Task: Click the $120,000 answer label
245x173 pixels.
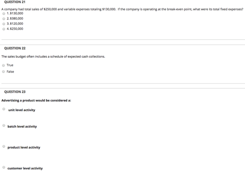Action: pos(15,24)
